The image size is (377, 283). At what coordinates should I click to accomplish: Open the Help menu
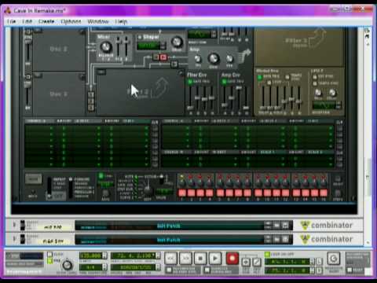[x=121, y=21]
